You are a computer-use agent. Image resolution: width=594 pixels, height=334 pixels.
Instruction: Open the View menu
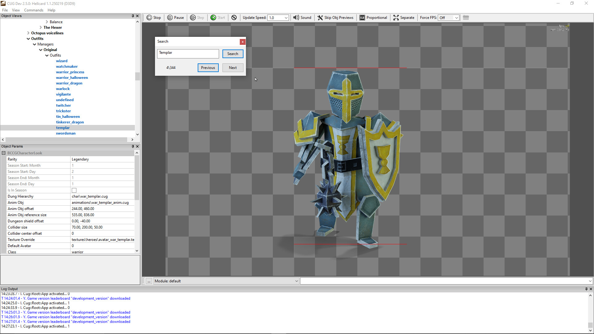[16, 10]
